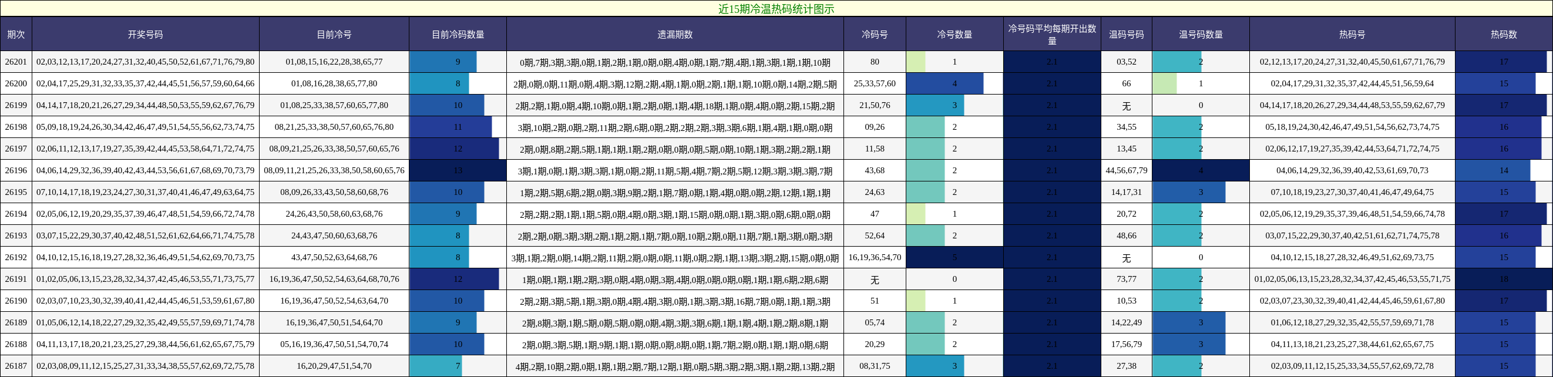Click the 冷号数量 column header
This screenshot has width=1553, height=377.
click(954, 35)
